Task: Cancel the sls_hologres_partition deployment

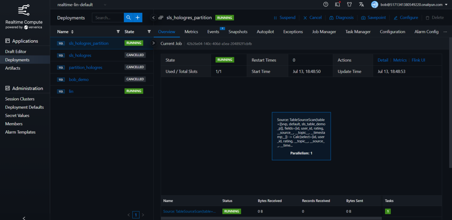Action: [x=312, y=18]
